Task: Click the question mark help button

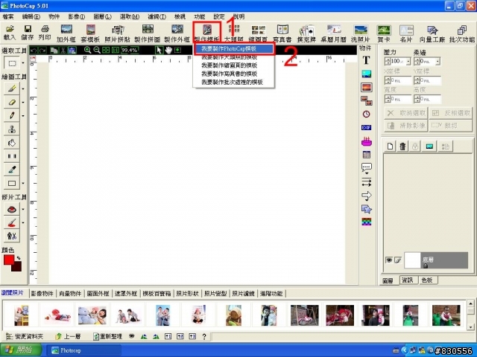Action: point(204,336)
